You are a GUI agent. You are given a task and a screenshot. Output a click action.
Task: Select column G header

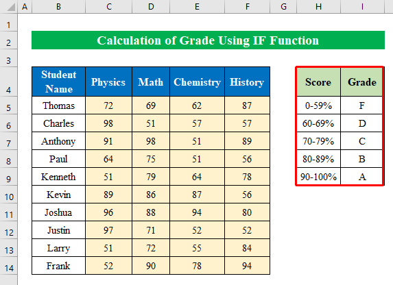pyautogui.click(x=283, y=7)
